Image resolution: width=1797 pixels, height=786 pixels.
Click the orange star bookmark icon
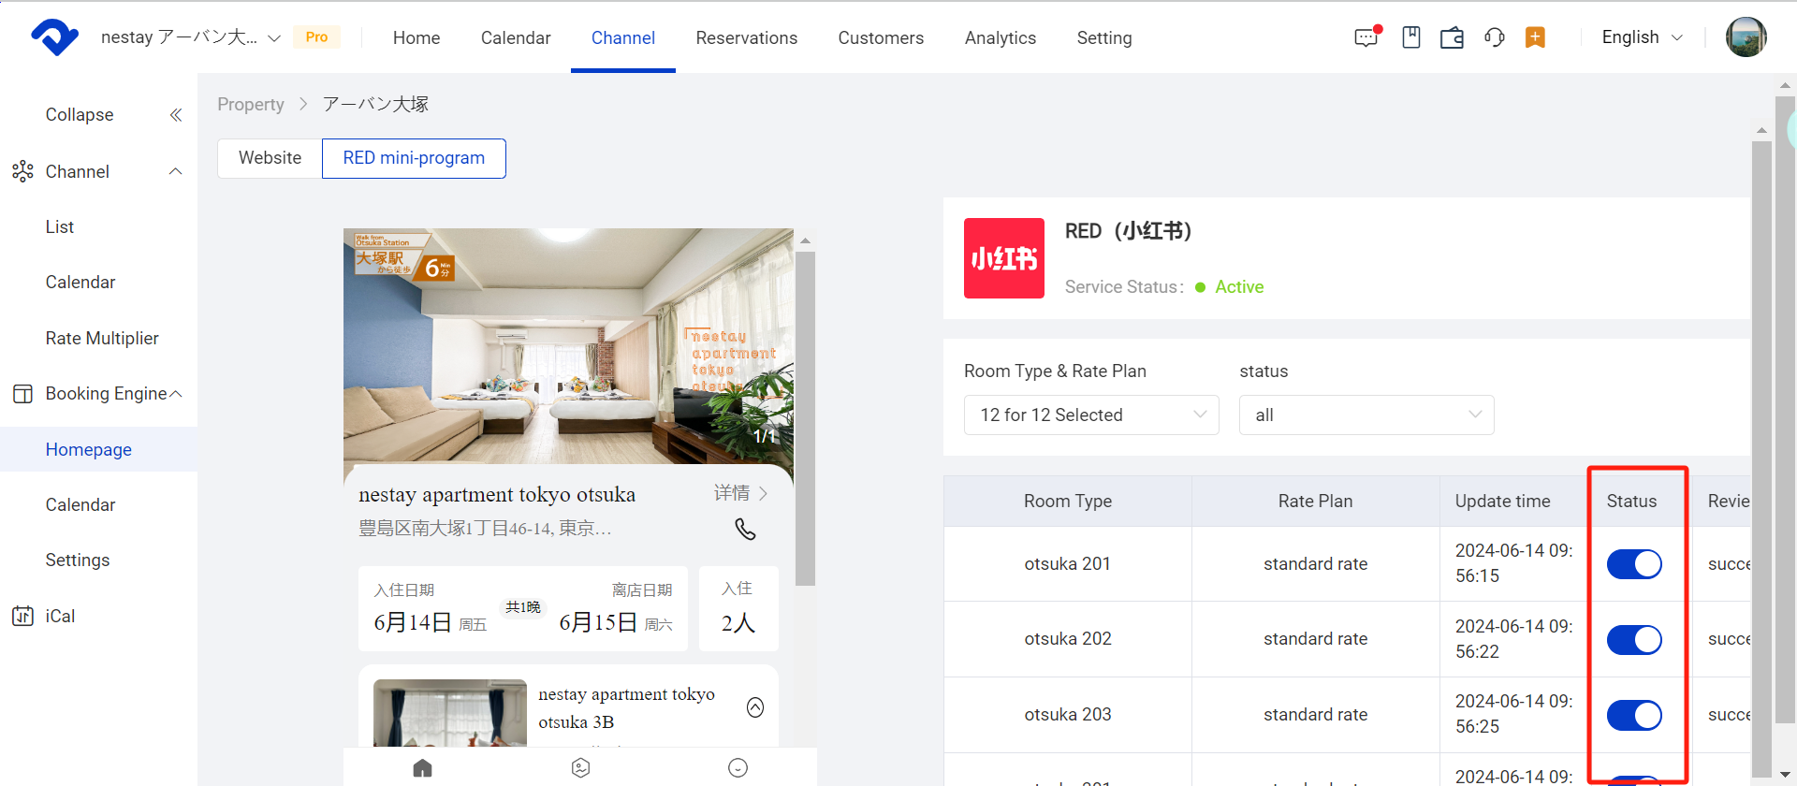1535,37
